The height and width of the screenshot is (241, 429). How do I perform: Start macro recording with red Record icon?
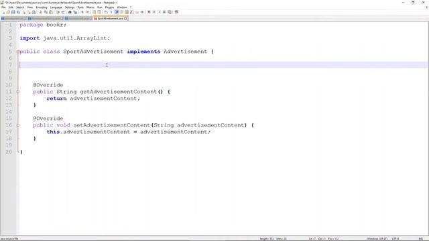pos(149,12)
